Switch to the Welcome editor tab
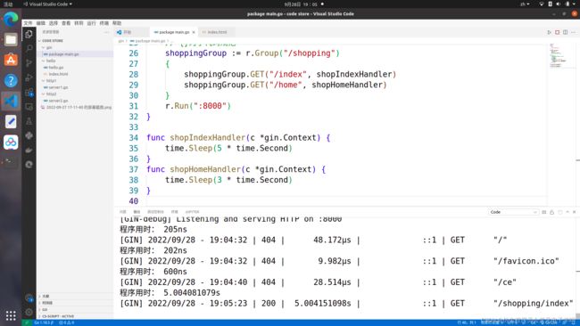The image size is (580, 326). click(x=131, y=32)
